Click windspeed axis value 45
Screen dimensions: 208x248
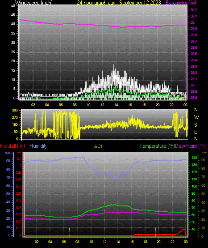[13, 15]
